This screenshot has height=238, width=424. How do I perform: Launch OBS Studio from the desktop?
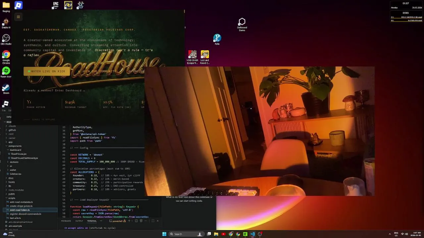6,39
